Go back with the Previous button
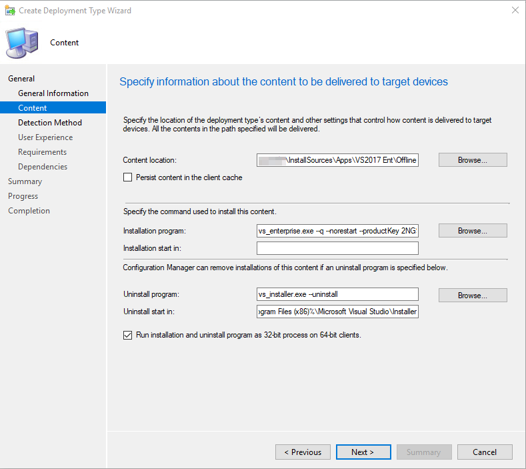This screenshot has height=469, width=526. click(303, 452)
